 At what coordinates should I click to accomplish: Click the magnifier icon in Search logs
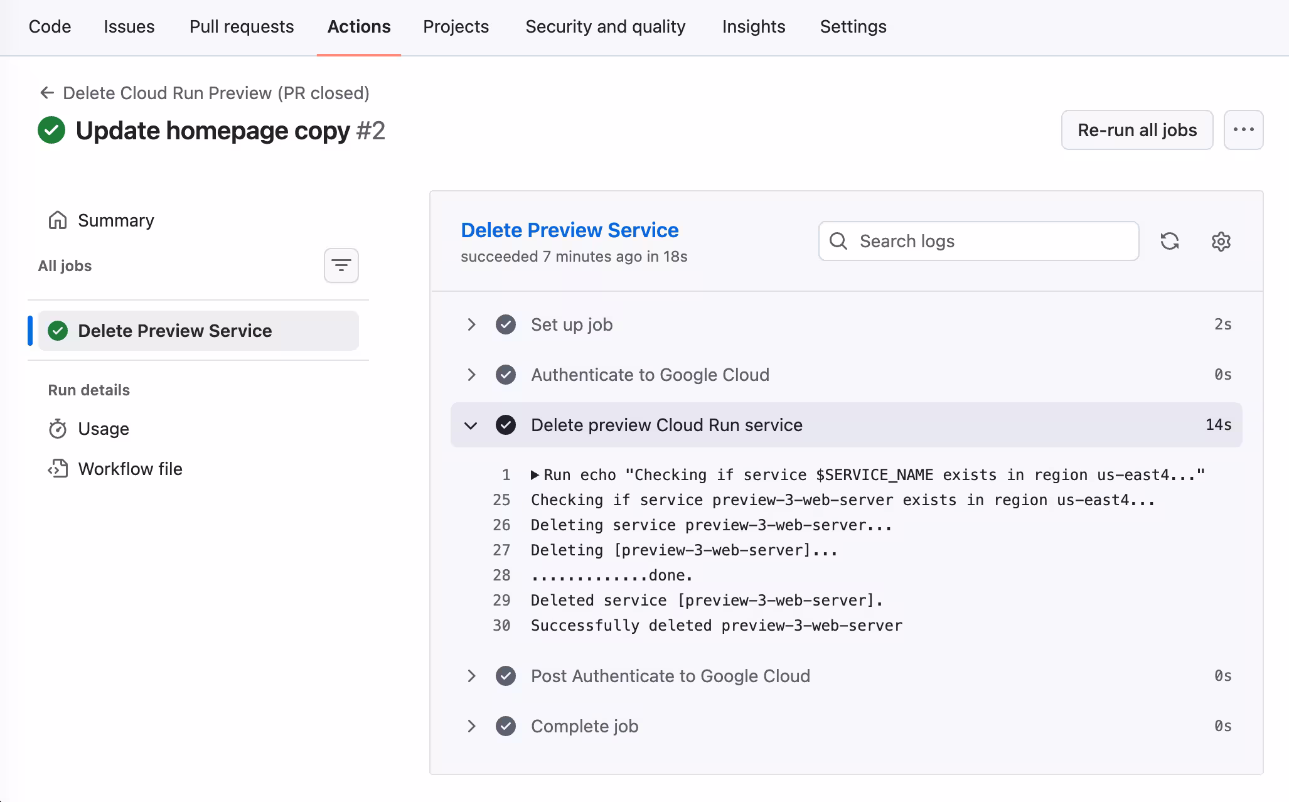(838, 241)
